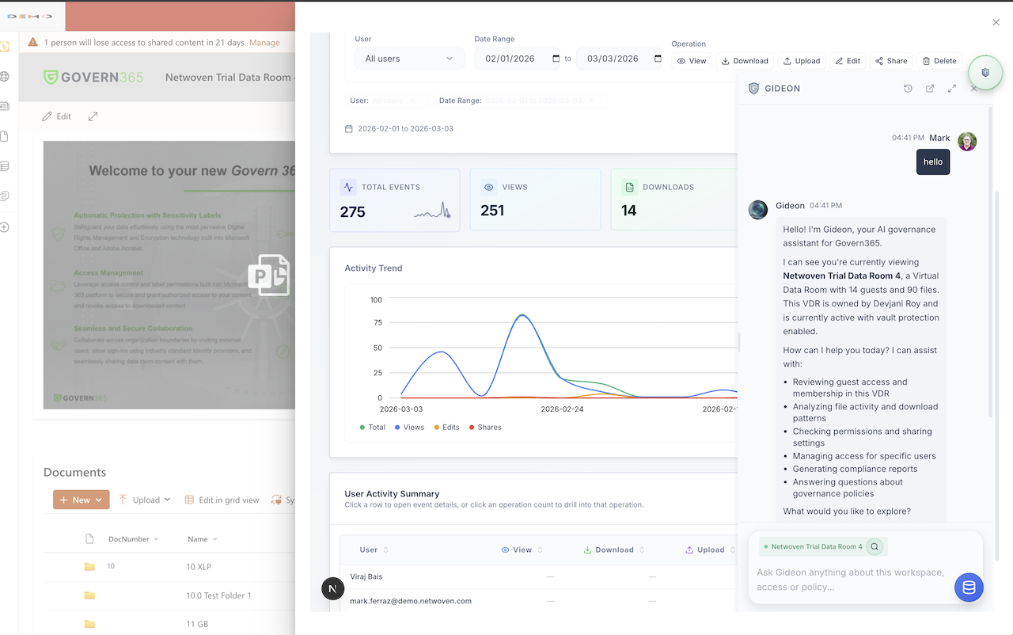The height and width of the screenshot is (635, 1013).
Task: Click Edit in grid view button
Action: click(222, 500)
